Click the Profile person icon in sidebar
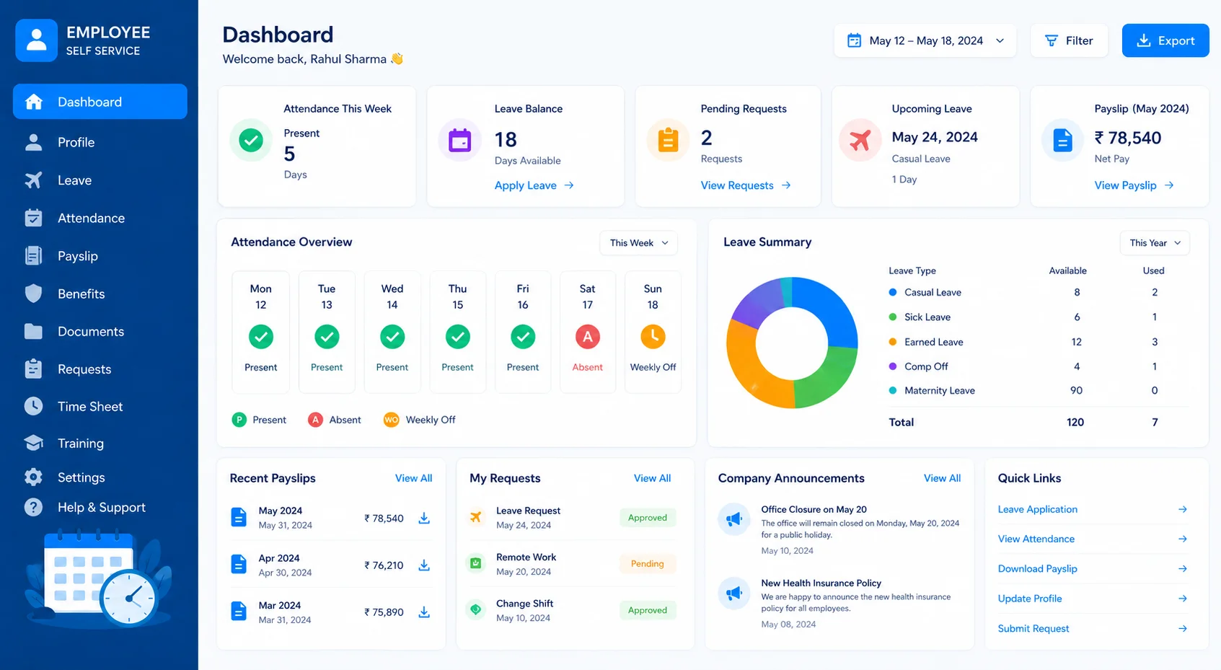The image size is (1221, 670). (33, 142)
